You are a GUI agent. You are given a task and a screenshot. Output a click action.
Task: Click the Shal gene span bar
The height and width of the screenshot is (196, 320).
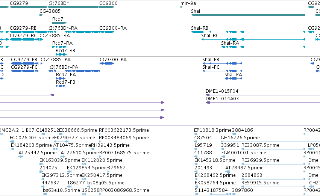pos(248,15)
